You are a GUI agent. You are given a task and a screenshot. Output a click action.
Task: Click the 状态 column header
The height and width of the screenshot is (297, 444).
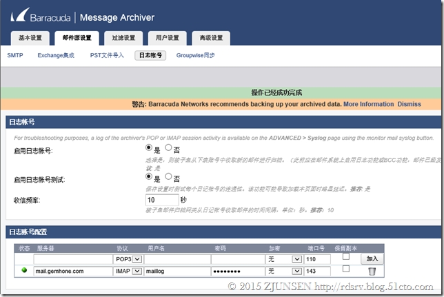point(24,248)
